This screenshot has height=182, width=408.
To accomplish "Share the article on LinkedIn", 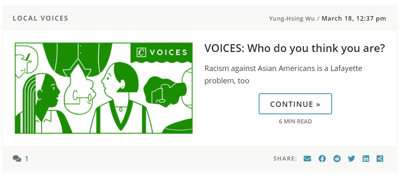I will pos(366,158).
